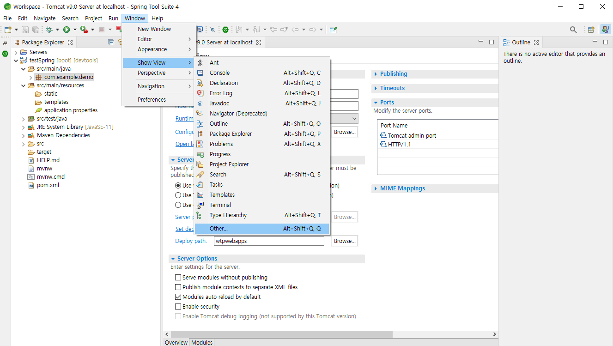
Task: Select the Java perspective icon
Action: [605, 30]
